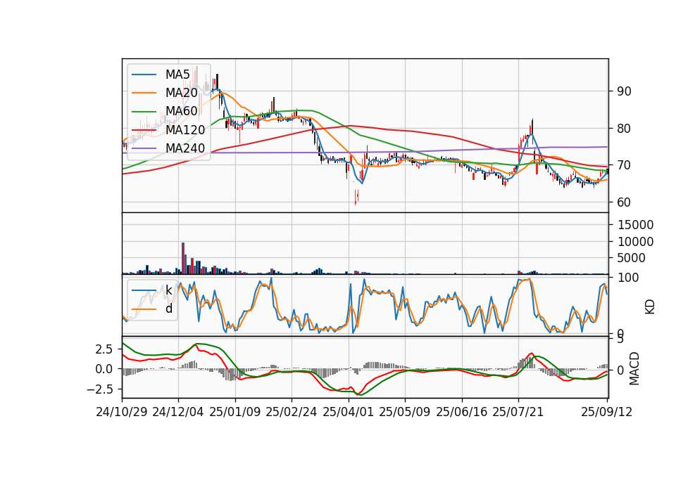Image resolution: width=676 pixels, height=485 pixels.
Task: Click the 25/02/24 date tick label
Action: (292, 412)
